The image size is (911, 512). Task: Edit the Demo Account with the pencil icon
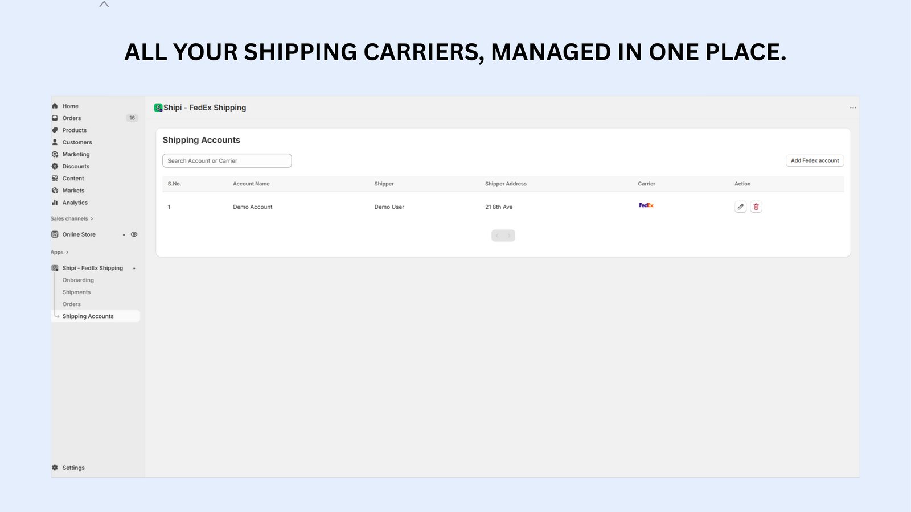click(740, 207)
